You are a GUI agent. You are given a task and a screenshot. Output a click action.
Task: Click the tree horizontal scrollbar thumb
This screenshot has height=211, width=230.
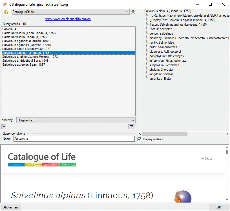[165, 134]
